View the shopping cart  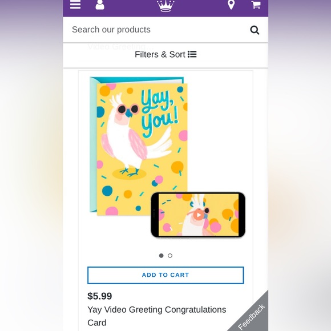pos(256,5)
